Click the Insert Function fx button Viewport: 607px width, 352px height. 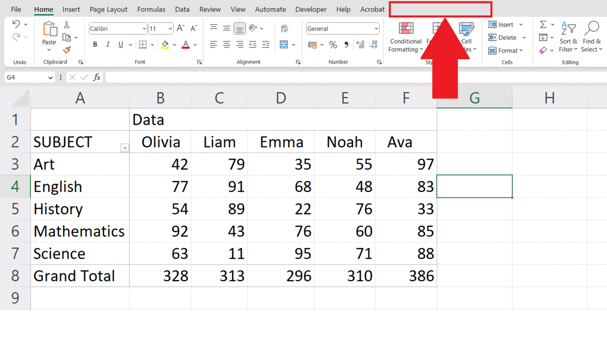(97, 77)
